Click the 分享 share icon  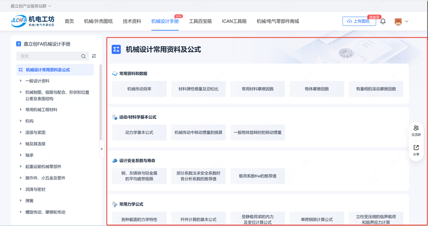tap(416, 150)
